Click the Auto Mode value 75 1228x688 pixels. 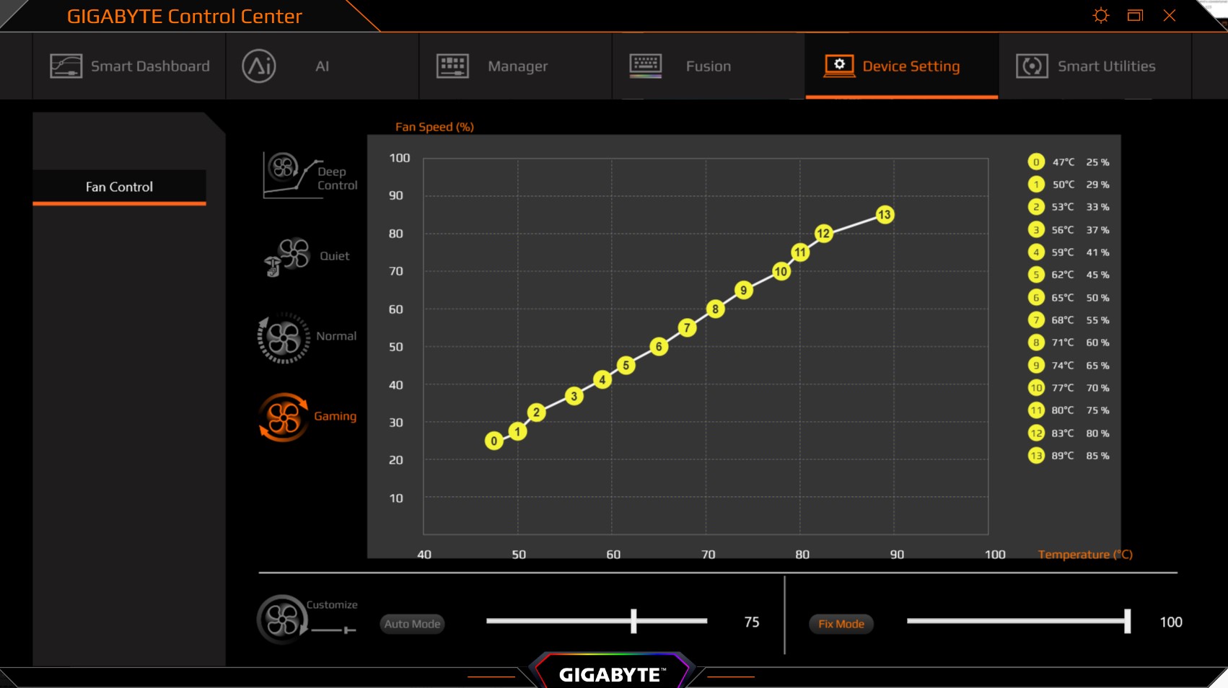[x=752, y=622]
